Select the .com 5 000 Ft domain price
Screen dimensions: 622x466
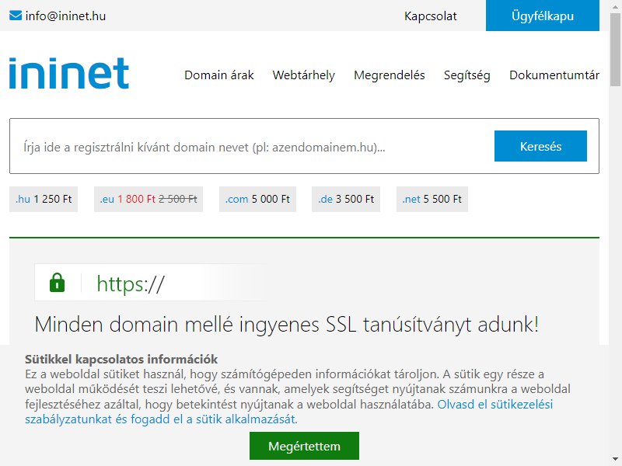tap(257, 199)
